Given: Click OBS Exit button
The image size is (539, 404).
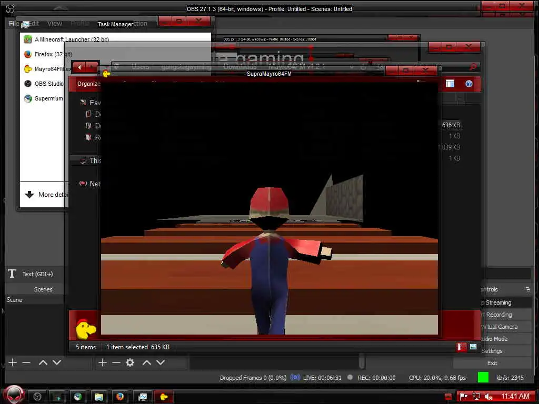Looking at the screenshot, I should click(493, 363).
